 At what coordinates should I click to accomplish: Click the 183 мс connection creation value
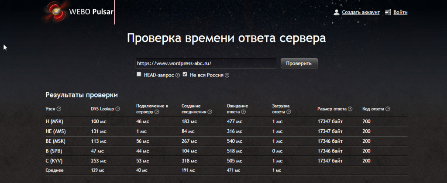(189, 122)
